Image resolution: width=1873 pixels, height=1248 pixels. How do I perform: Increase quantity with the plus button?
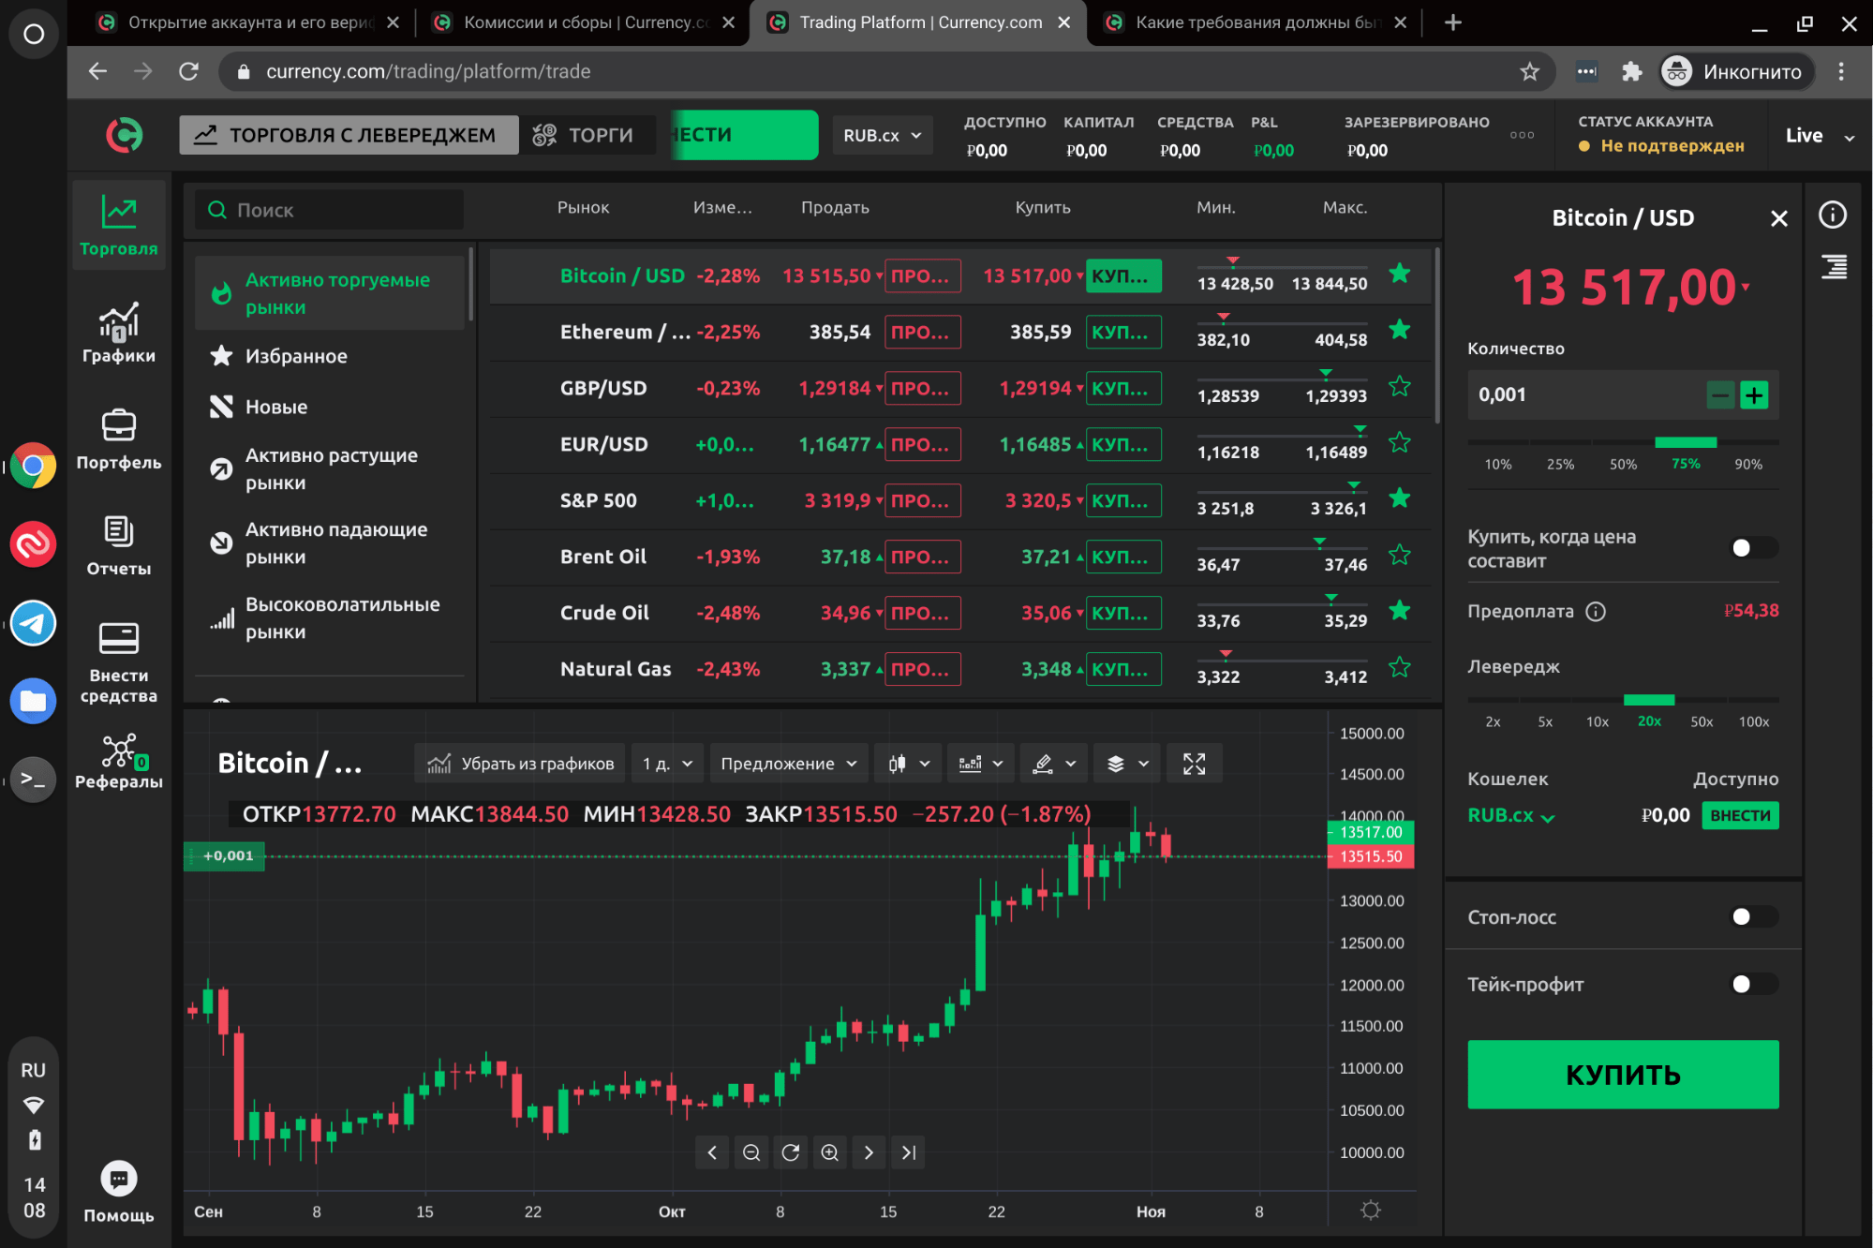(x=1754, y=395)
